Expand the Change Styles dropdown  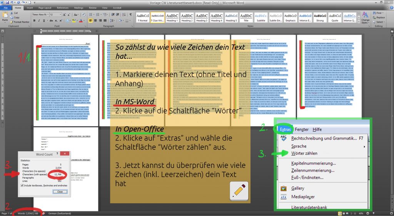365,19
